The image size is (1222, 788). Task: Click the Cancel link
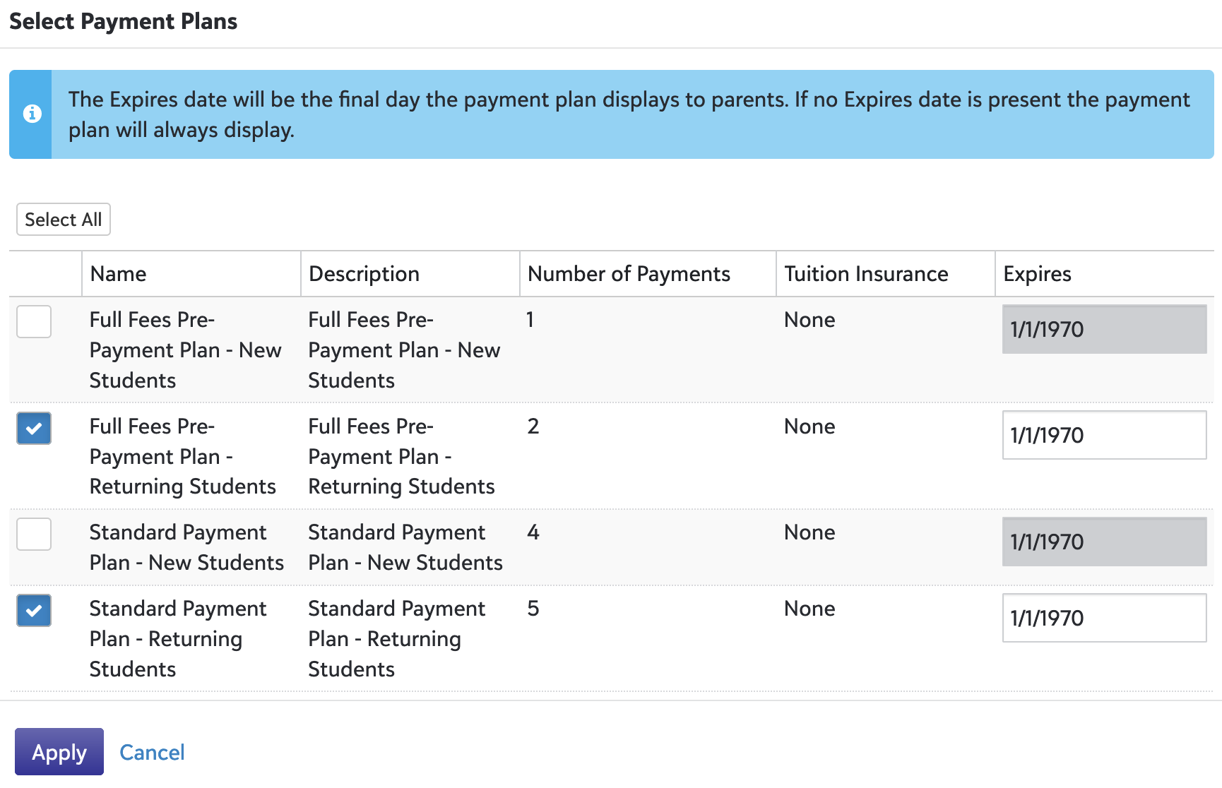152,752
